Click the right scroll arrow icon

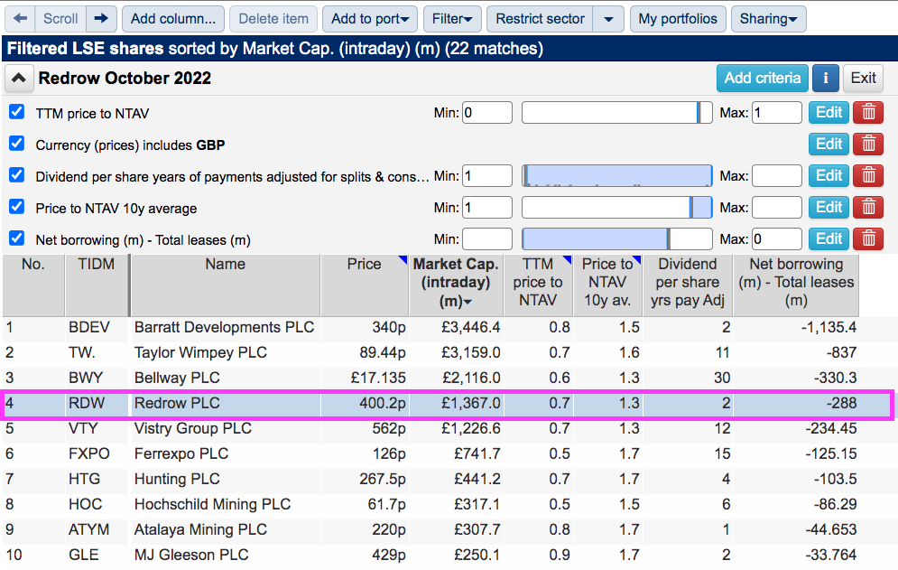point(101,19)
